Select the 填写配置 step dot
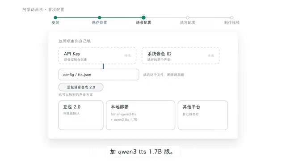 point(188,17)
